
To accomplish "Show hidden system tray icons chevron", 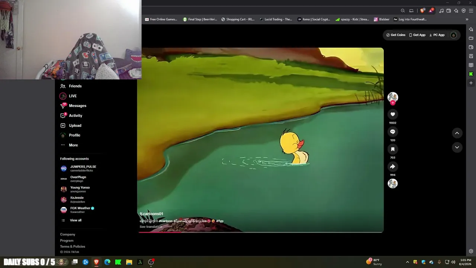I will 408,262.
